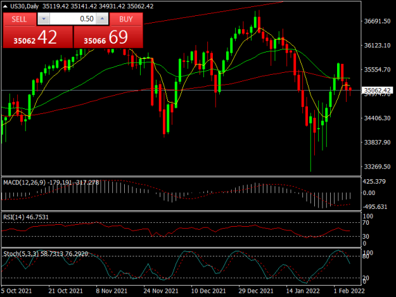Click the 33837.90 price scale value
The image size is (396, 297).
point(377,142)
